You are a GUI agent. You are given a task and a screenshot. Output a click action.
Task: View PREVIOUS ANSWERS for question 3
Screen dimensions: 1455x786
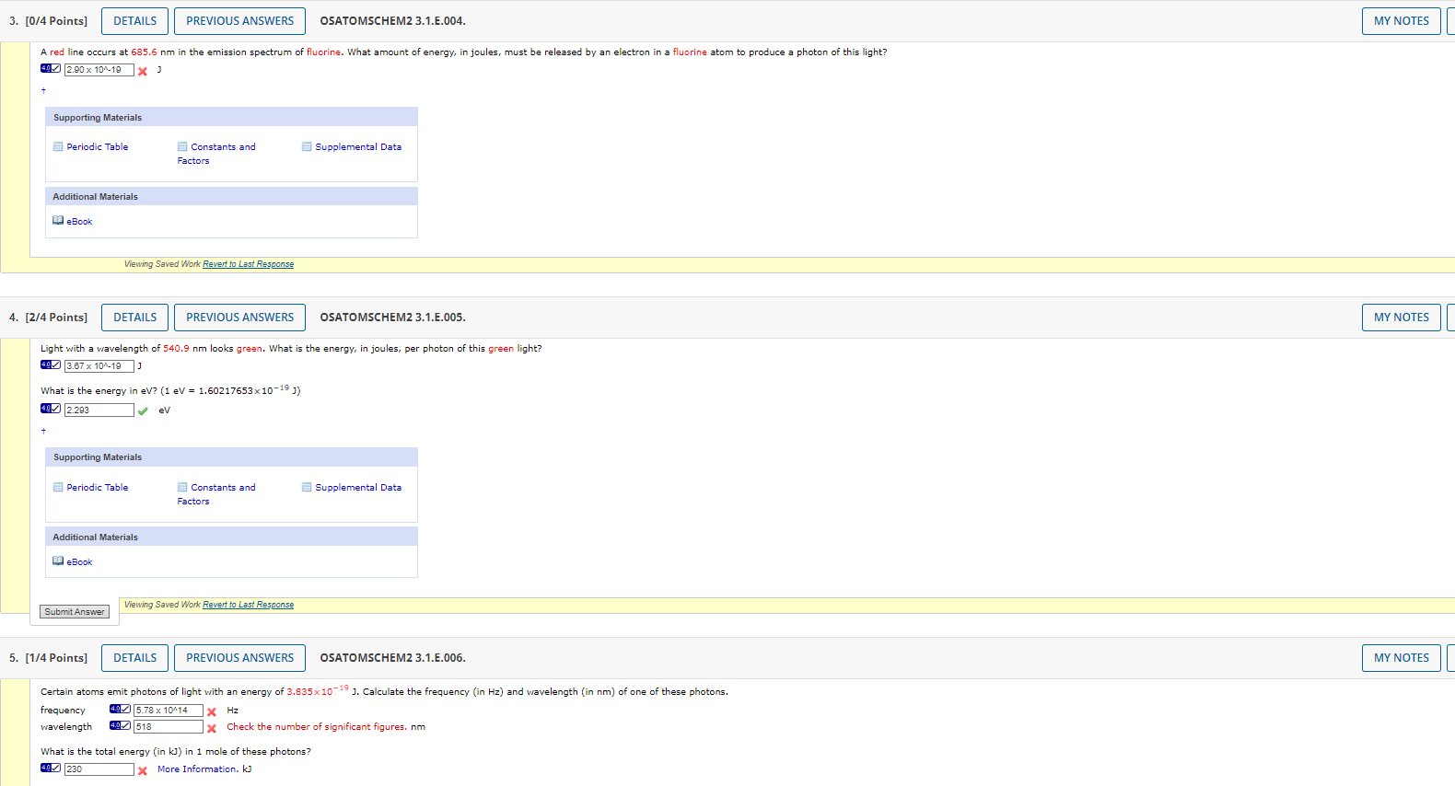(240, 21)
